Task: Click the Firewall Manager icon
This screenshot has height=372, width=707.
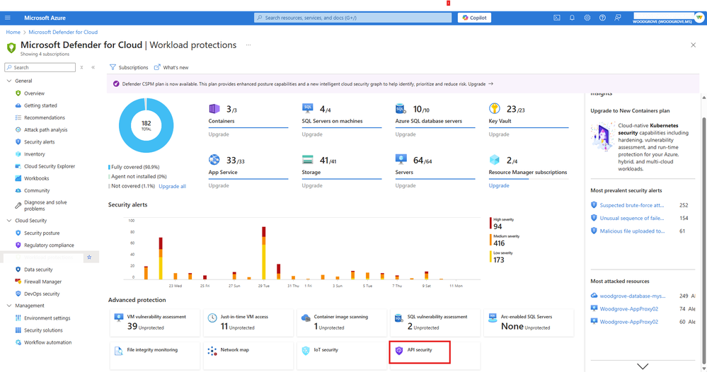Action: pos(18,282)
